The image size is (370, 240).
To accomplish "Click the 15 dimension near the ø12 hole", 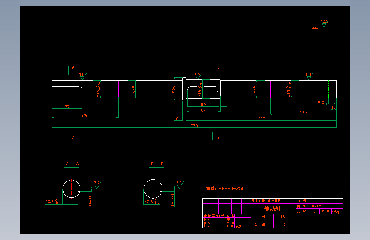I will [334, 108].
